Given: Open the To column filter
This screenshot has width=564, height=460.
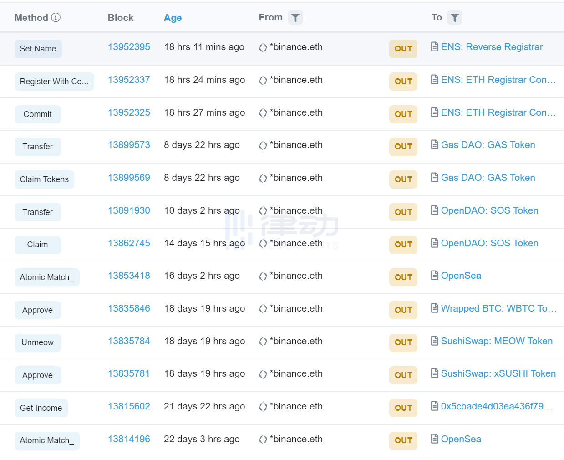Looking at the screenshot, I should 455,18.
